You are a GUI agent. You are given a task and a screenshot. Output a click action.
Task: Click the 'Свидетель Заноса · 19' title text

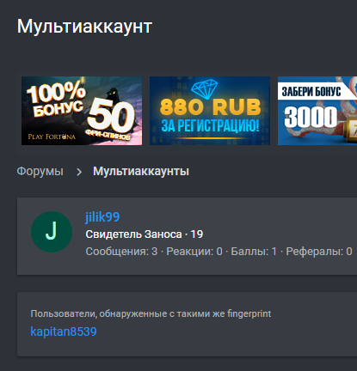coord(145,234)
